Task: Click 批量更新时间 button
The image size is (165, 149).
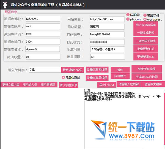Action: (x=146, y=49)
